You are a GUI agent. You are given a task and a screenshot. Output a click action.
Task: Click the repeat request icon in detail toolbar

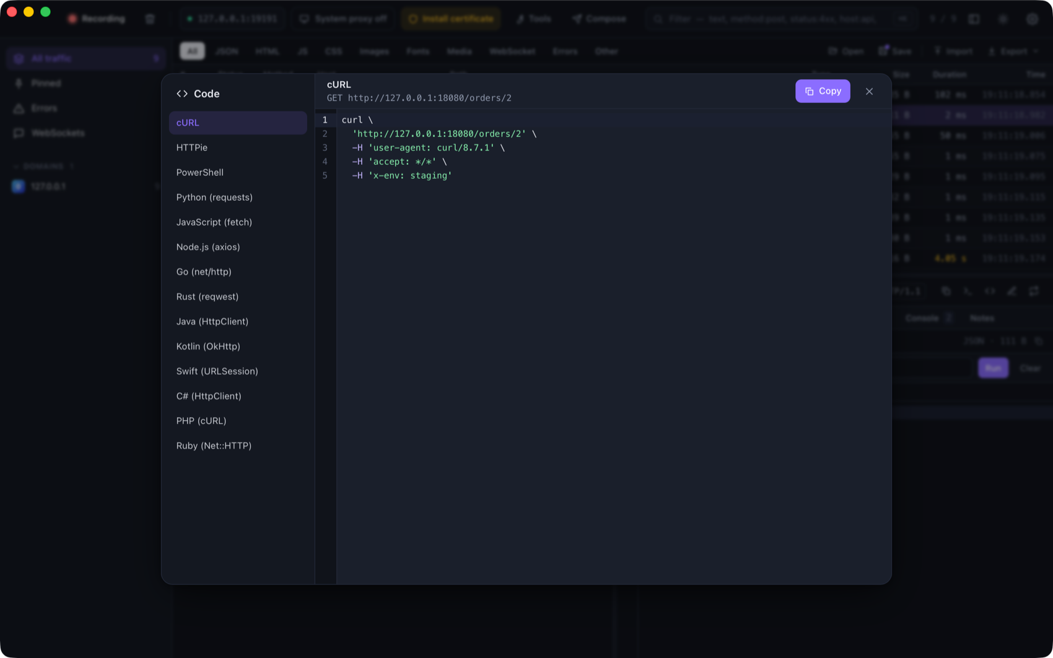1034,291
